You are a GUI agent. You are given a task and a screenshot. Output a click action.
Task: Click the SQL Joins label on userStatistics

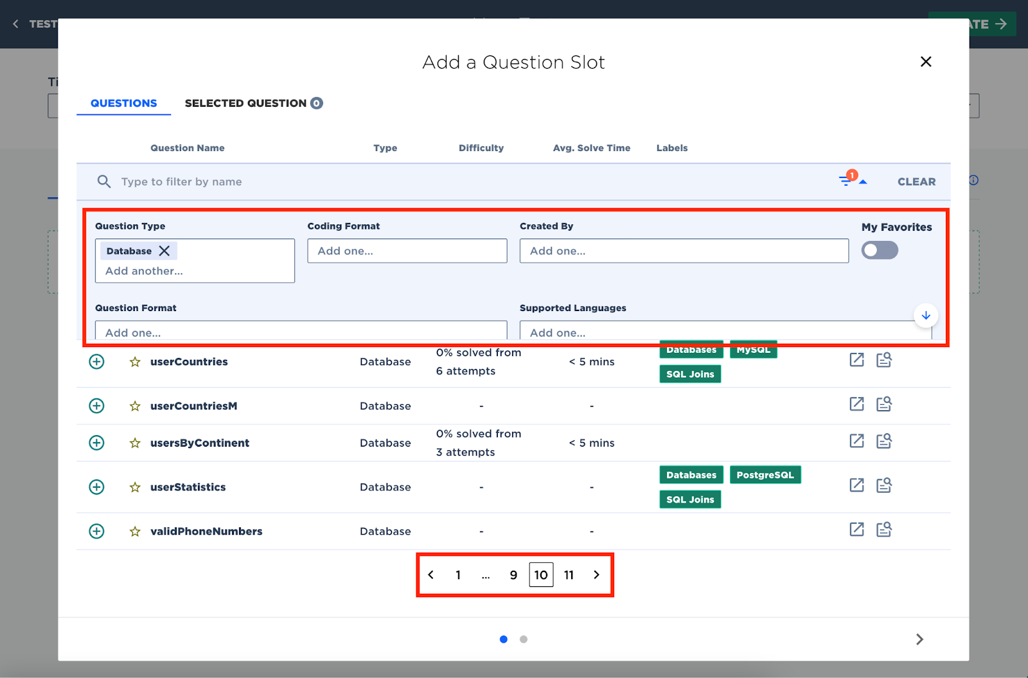click(x=690, y=499)
